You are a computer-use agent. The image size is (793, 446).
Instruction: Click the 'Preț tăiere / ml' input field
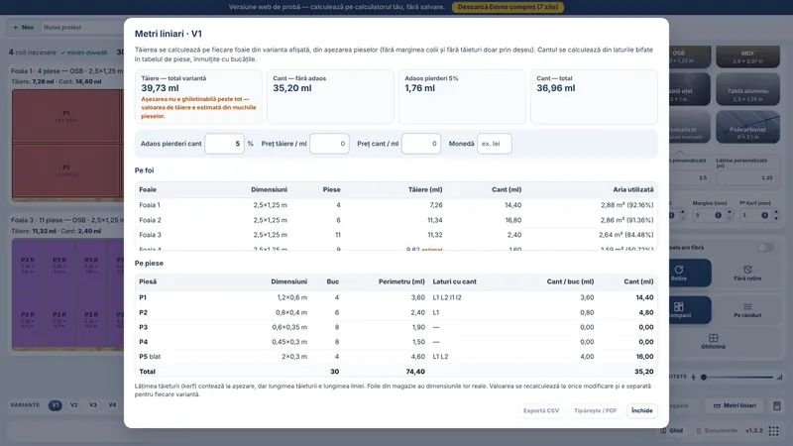pyautogui.click(x=329, y=144)
